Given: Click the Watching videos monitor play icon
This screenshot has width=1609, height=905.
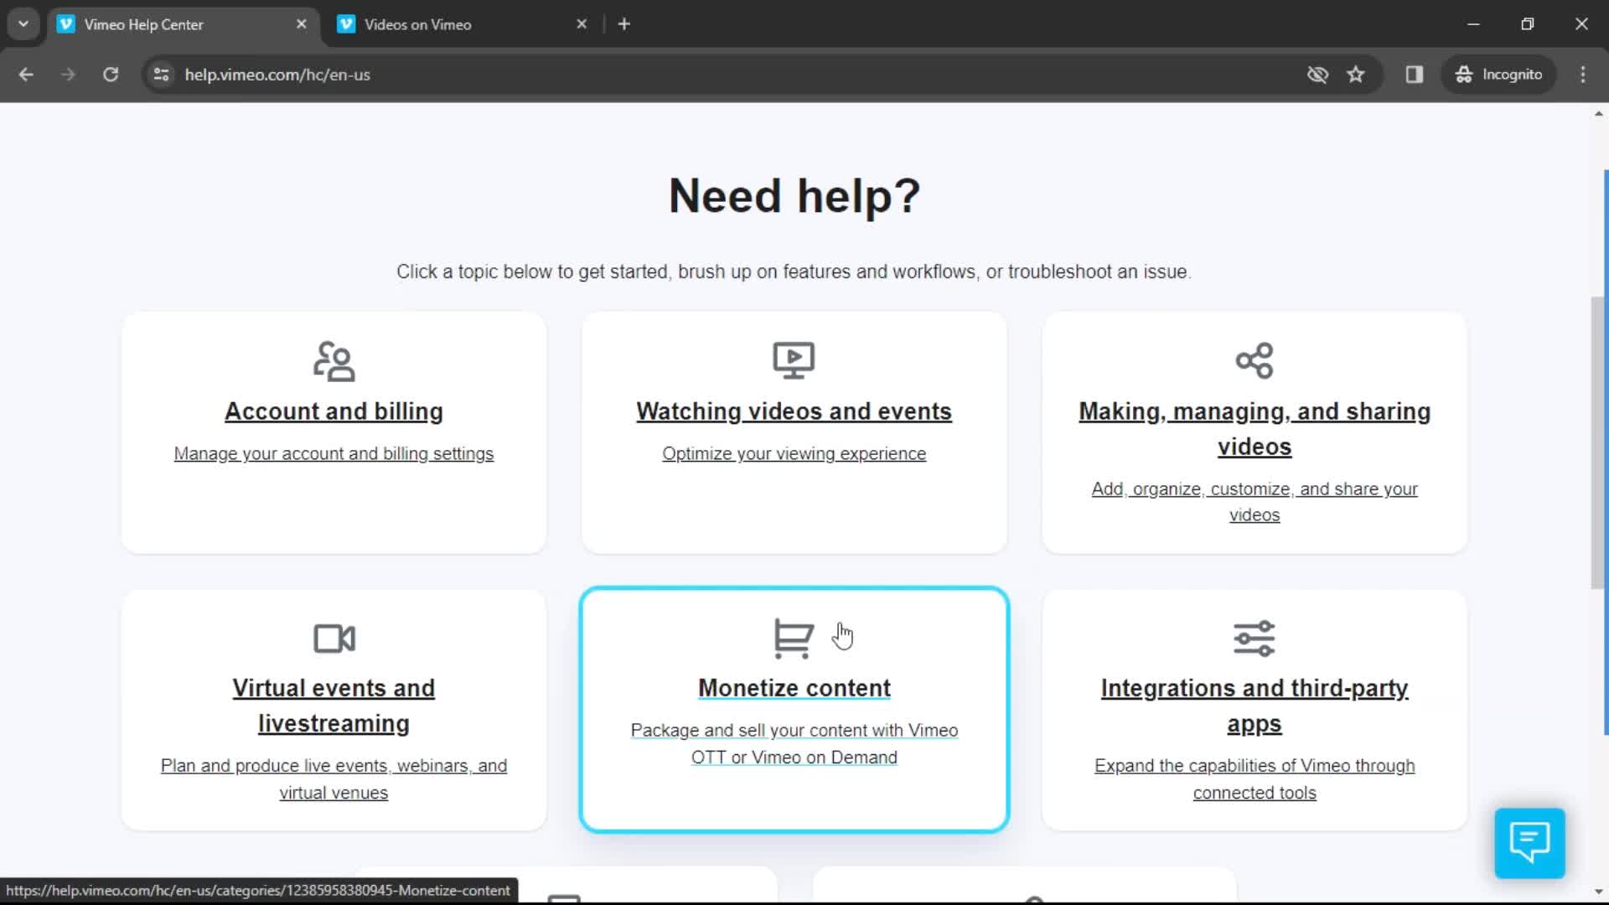Looking at the screenshot, I should [794, 360].
